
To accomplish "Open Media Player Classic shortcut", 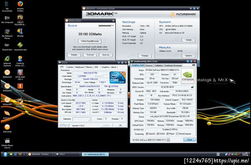I will coord(7,143).
